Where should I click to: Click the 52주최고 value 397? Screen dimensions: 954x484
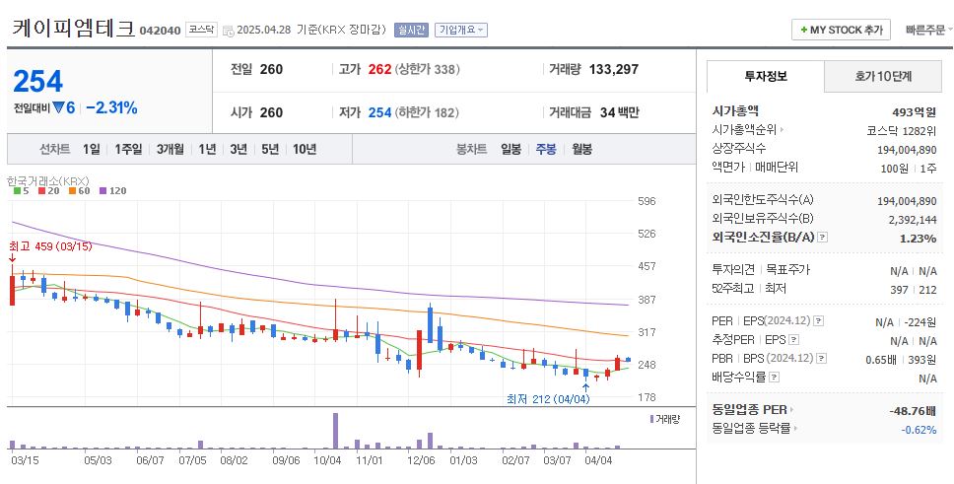click(899, 290)
